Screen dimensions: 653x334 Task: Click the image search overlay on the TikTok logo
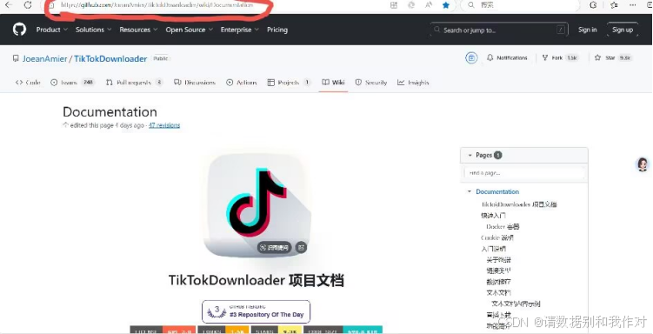pos(274,247)
